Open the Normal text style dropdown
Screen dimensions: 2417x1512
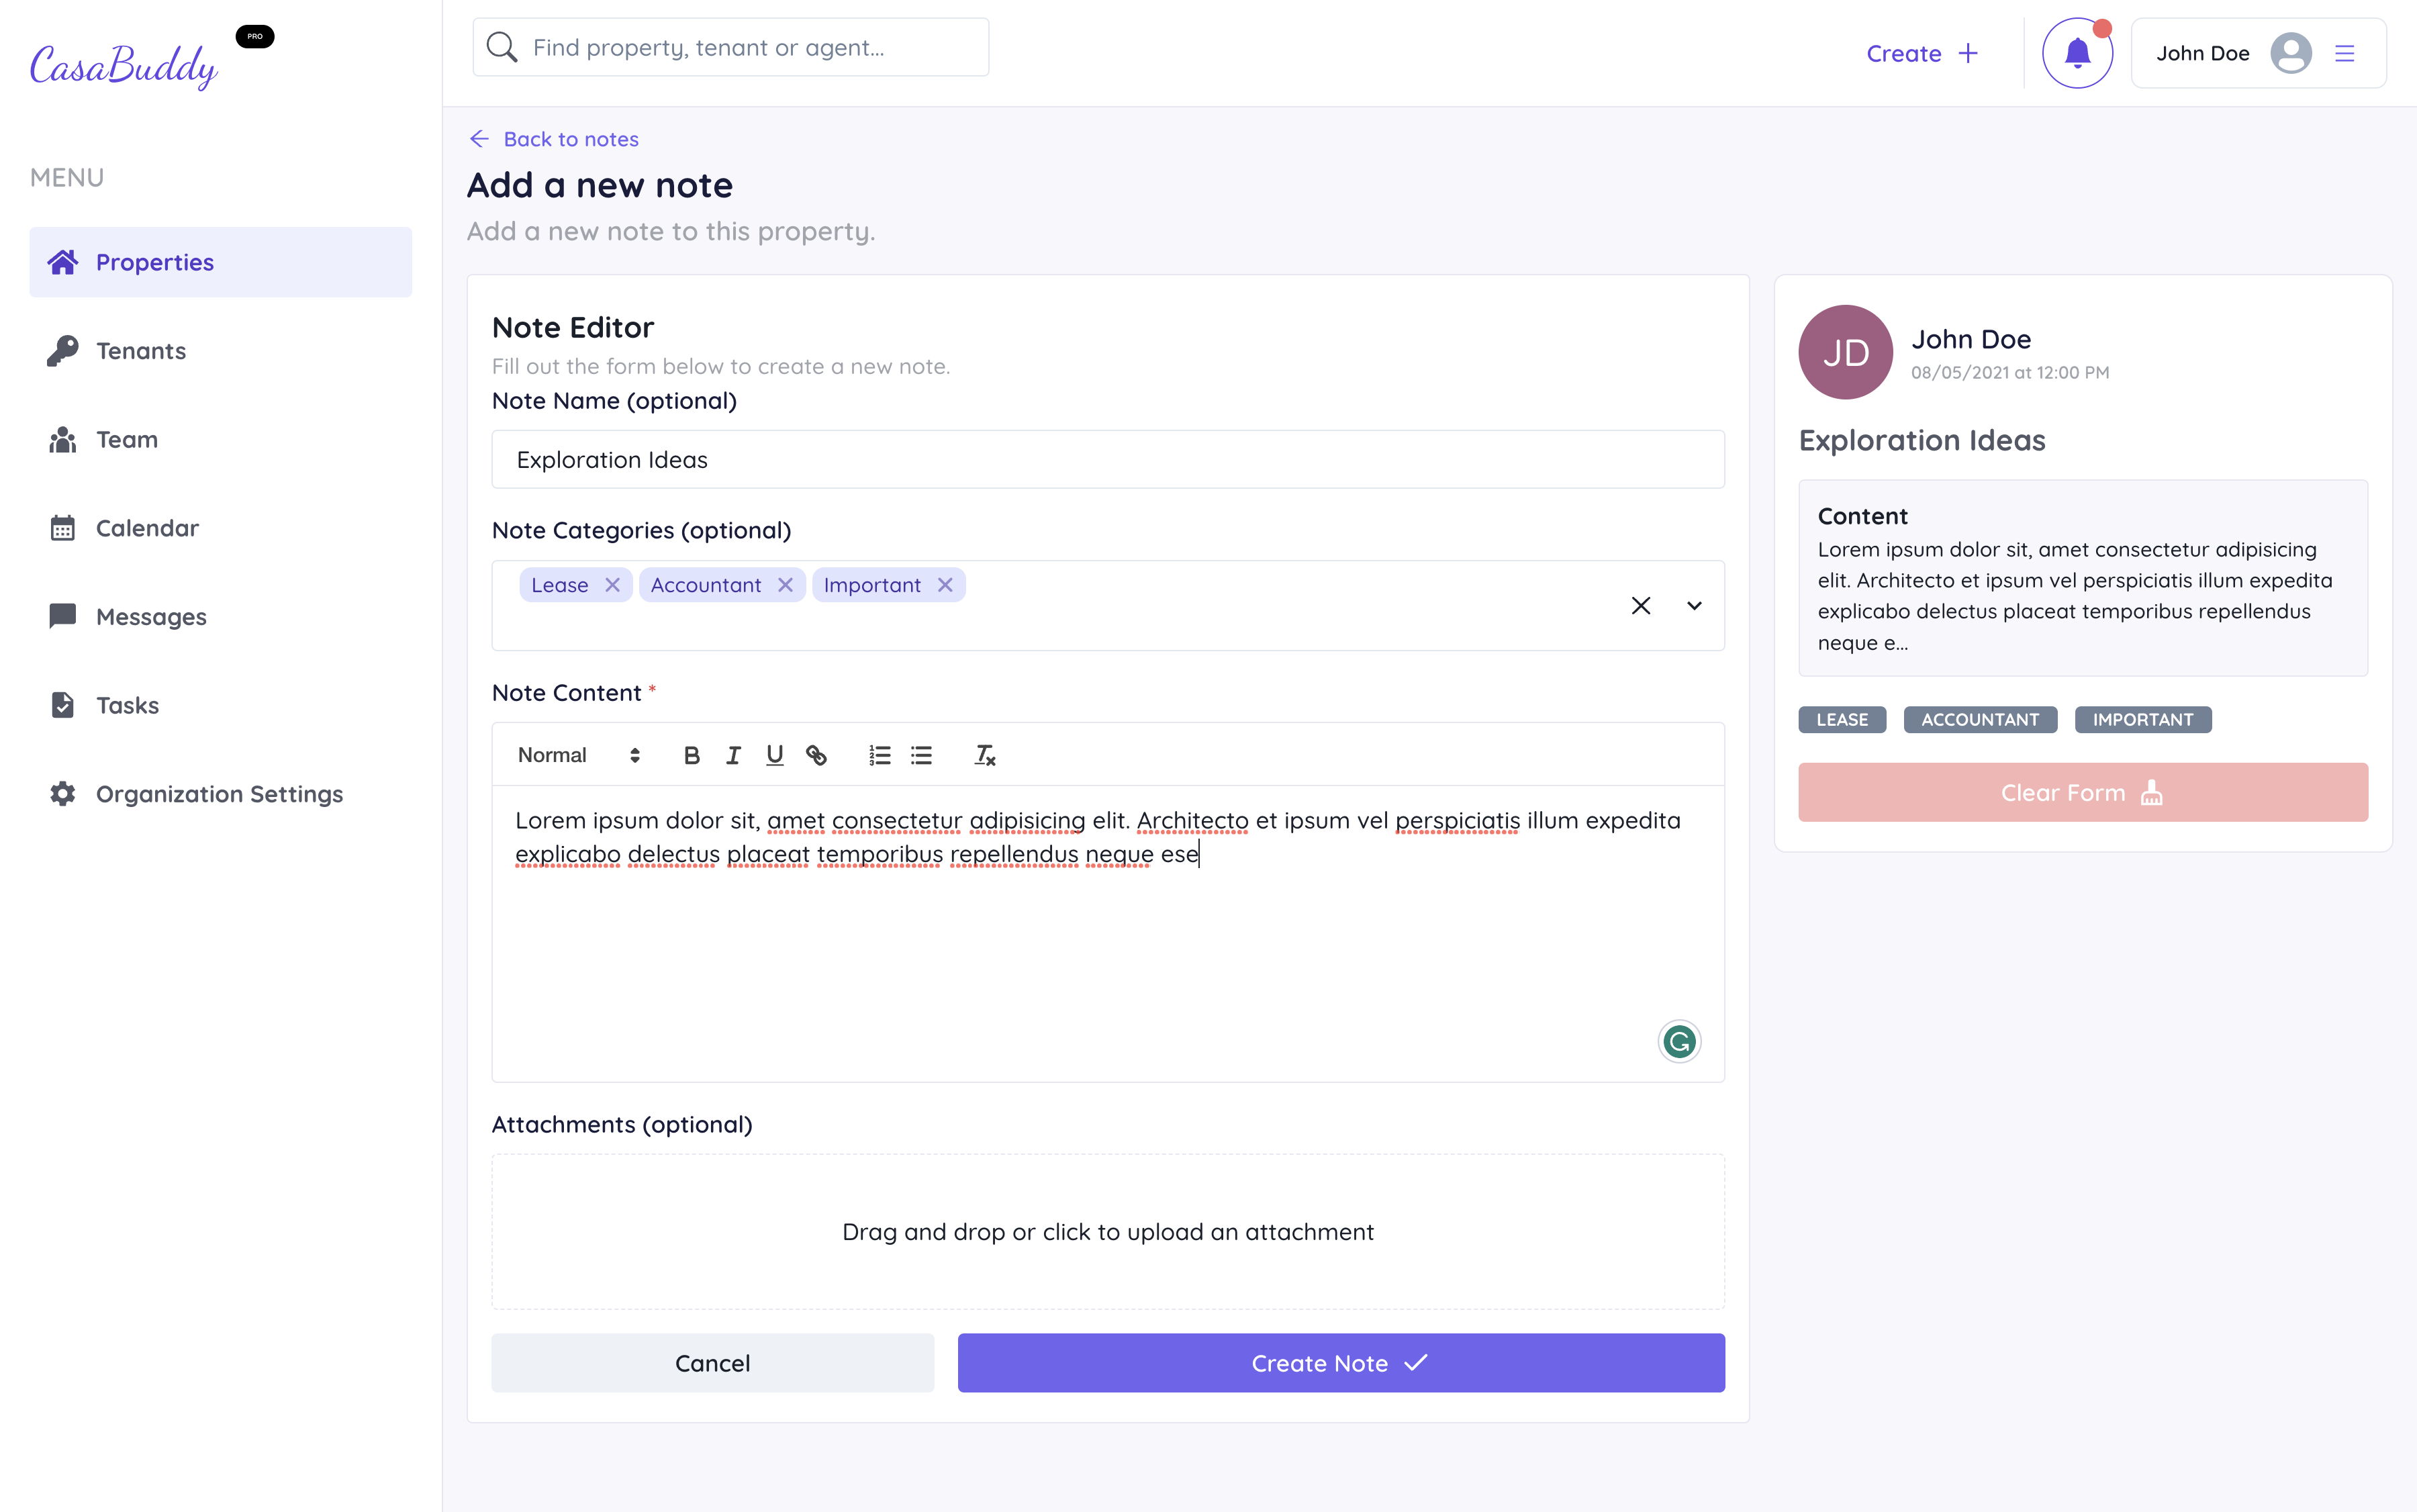[578, 755]
